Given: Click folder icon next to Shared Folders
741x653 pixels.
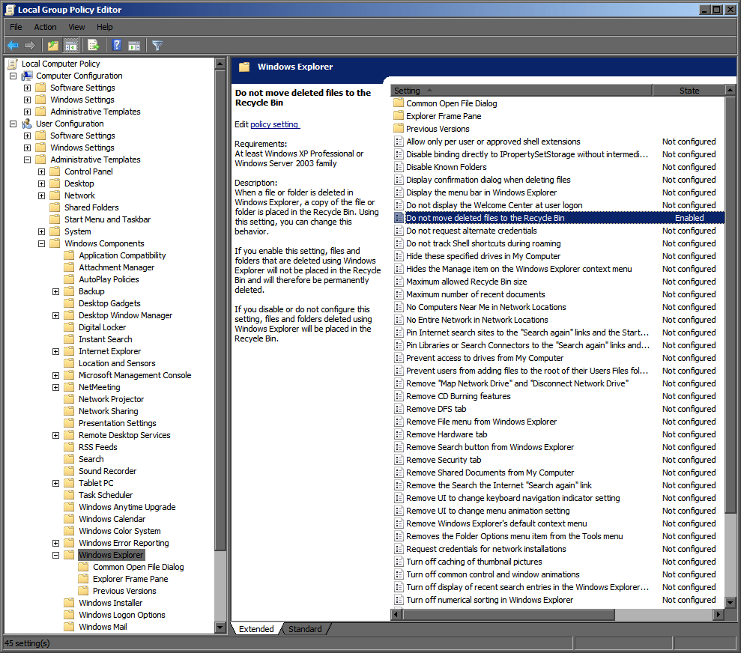Looking at the screenshot, I should click(x=55, y=207).
